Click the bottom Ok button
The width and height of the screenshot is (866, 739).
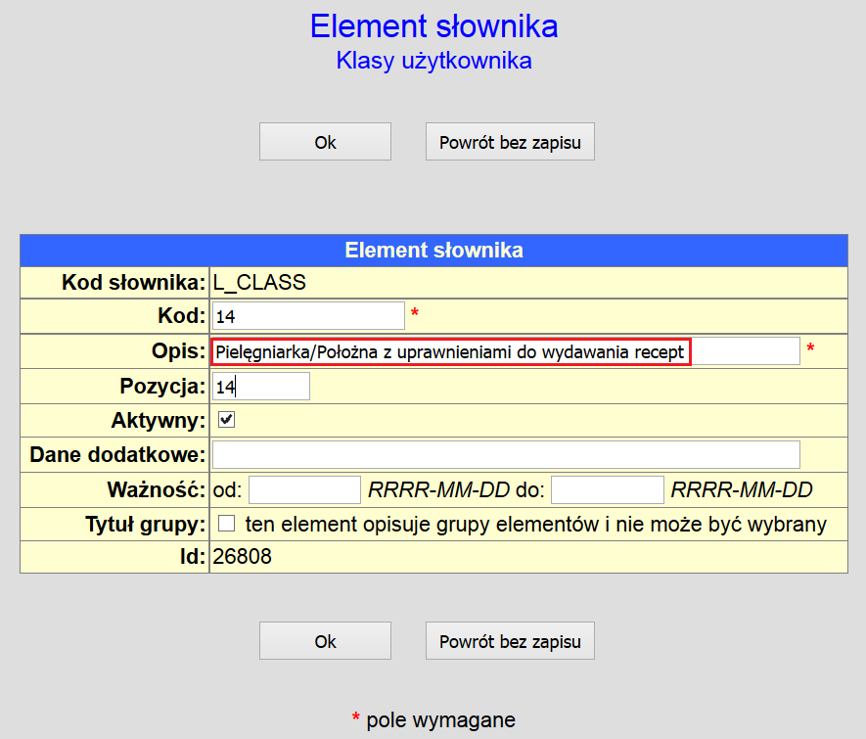click(x=325, y=641)
